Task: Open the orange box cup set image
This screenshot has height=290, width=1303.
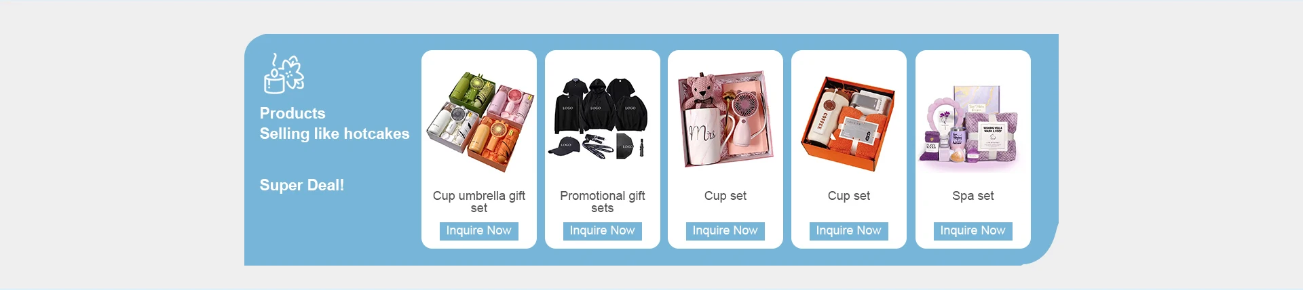Action: coord(849,121)
